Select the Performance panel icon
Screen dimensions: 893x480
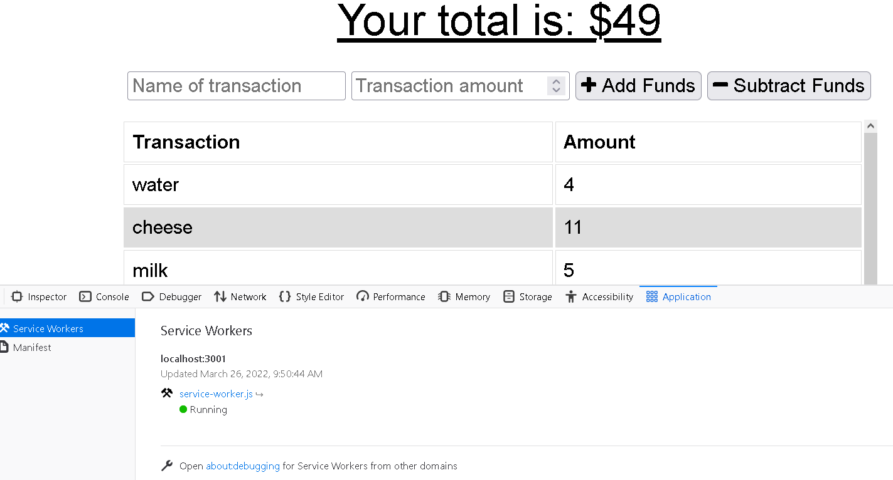[x=363, y=296]
